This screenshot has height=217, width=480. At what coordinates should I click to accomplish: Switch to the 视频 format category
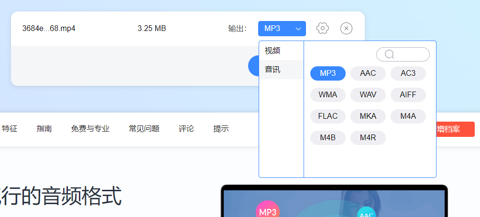(281, 51)
